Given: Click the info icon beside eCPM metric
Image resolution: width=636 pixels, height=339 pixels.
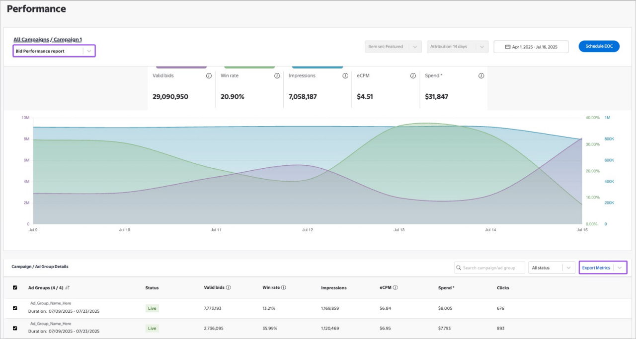Looking at the screenshot, I should pyautogui.click(x=413, y=75).
